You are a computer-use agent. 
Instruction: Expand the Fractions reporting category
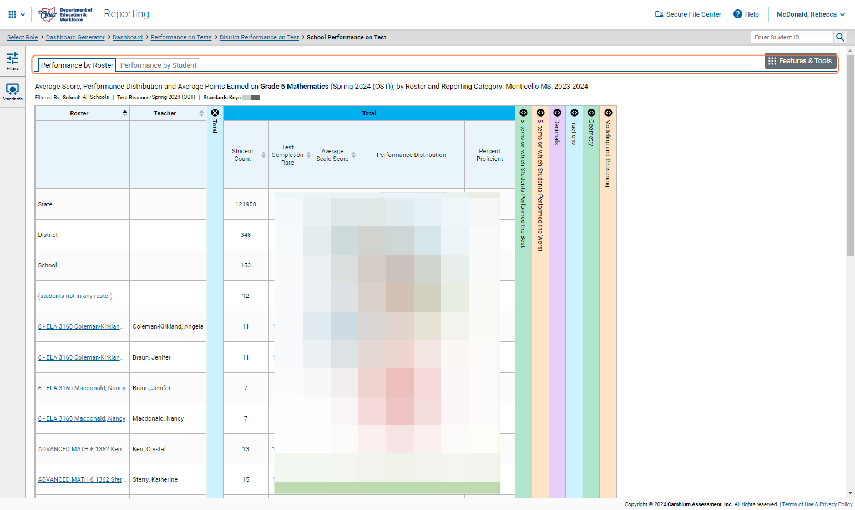[574, 113]
